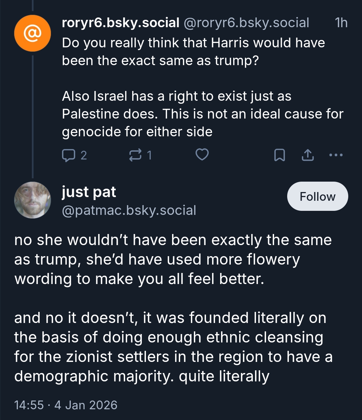The height and width of the screenshot is (420, 362).
Task: Bookmark the roryr6 post
Action: (x=279, y=155)
